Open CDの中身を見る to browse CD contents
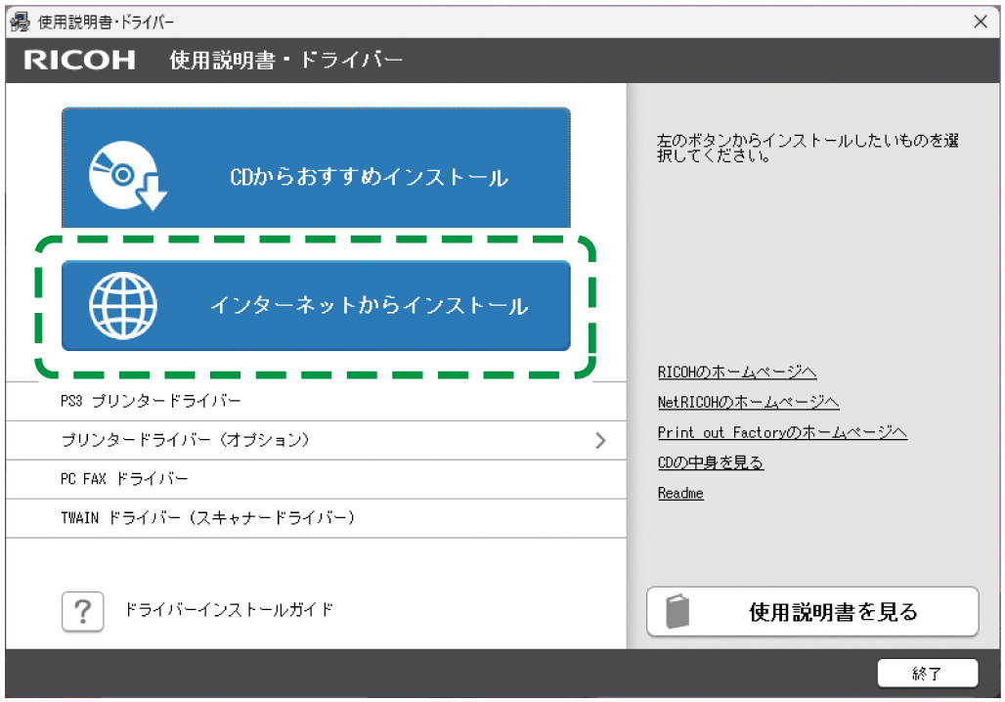 (x=711, y=462)
